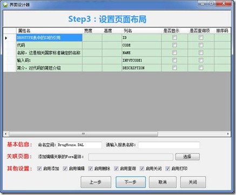Click the 取消 button
The height and width of the screenshot is (195, 236).
[163, 182]
